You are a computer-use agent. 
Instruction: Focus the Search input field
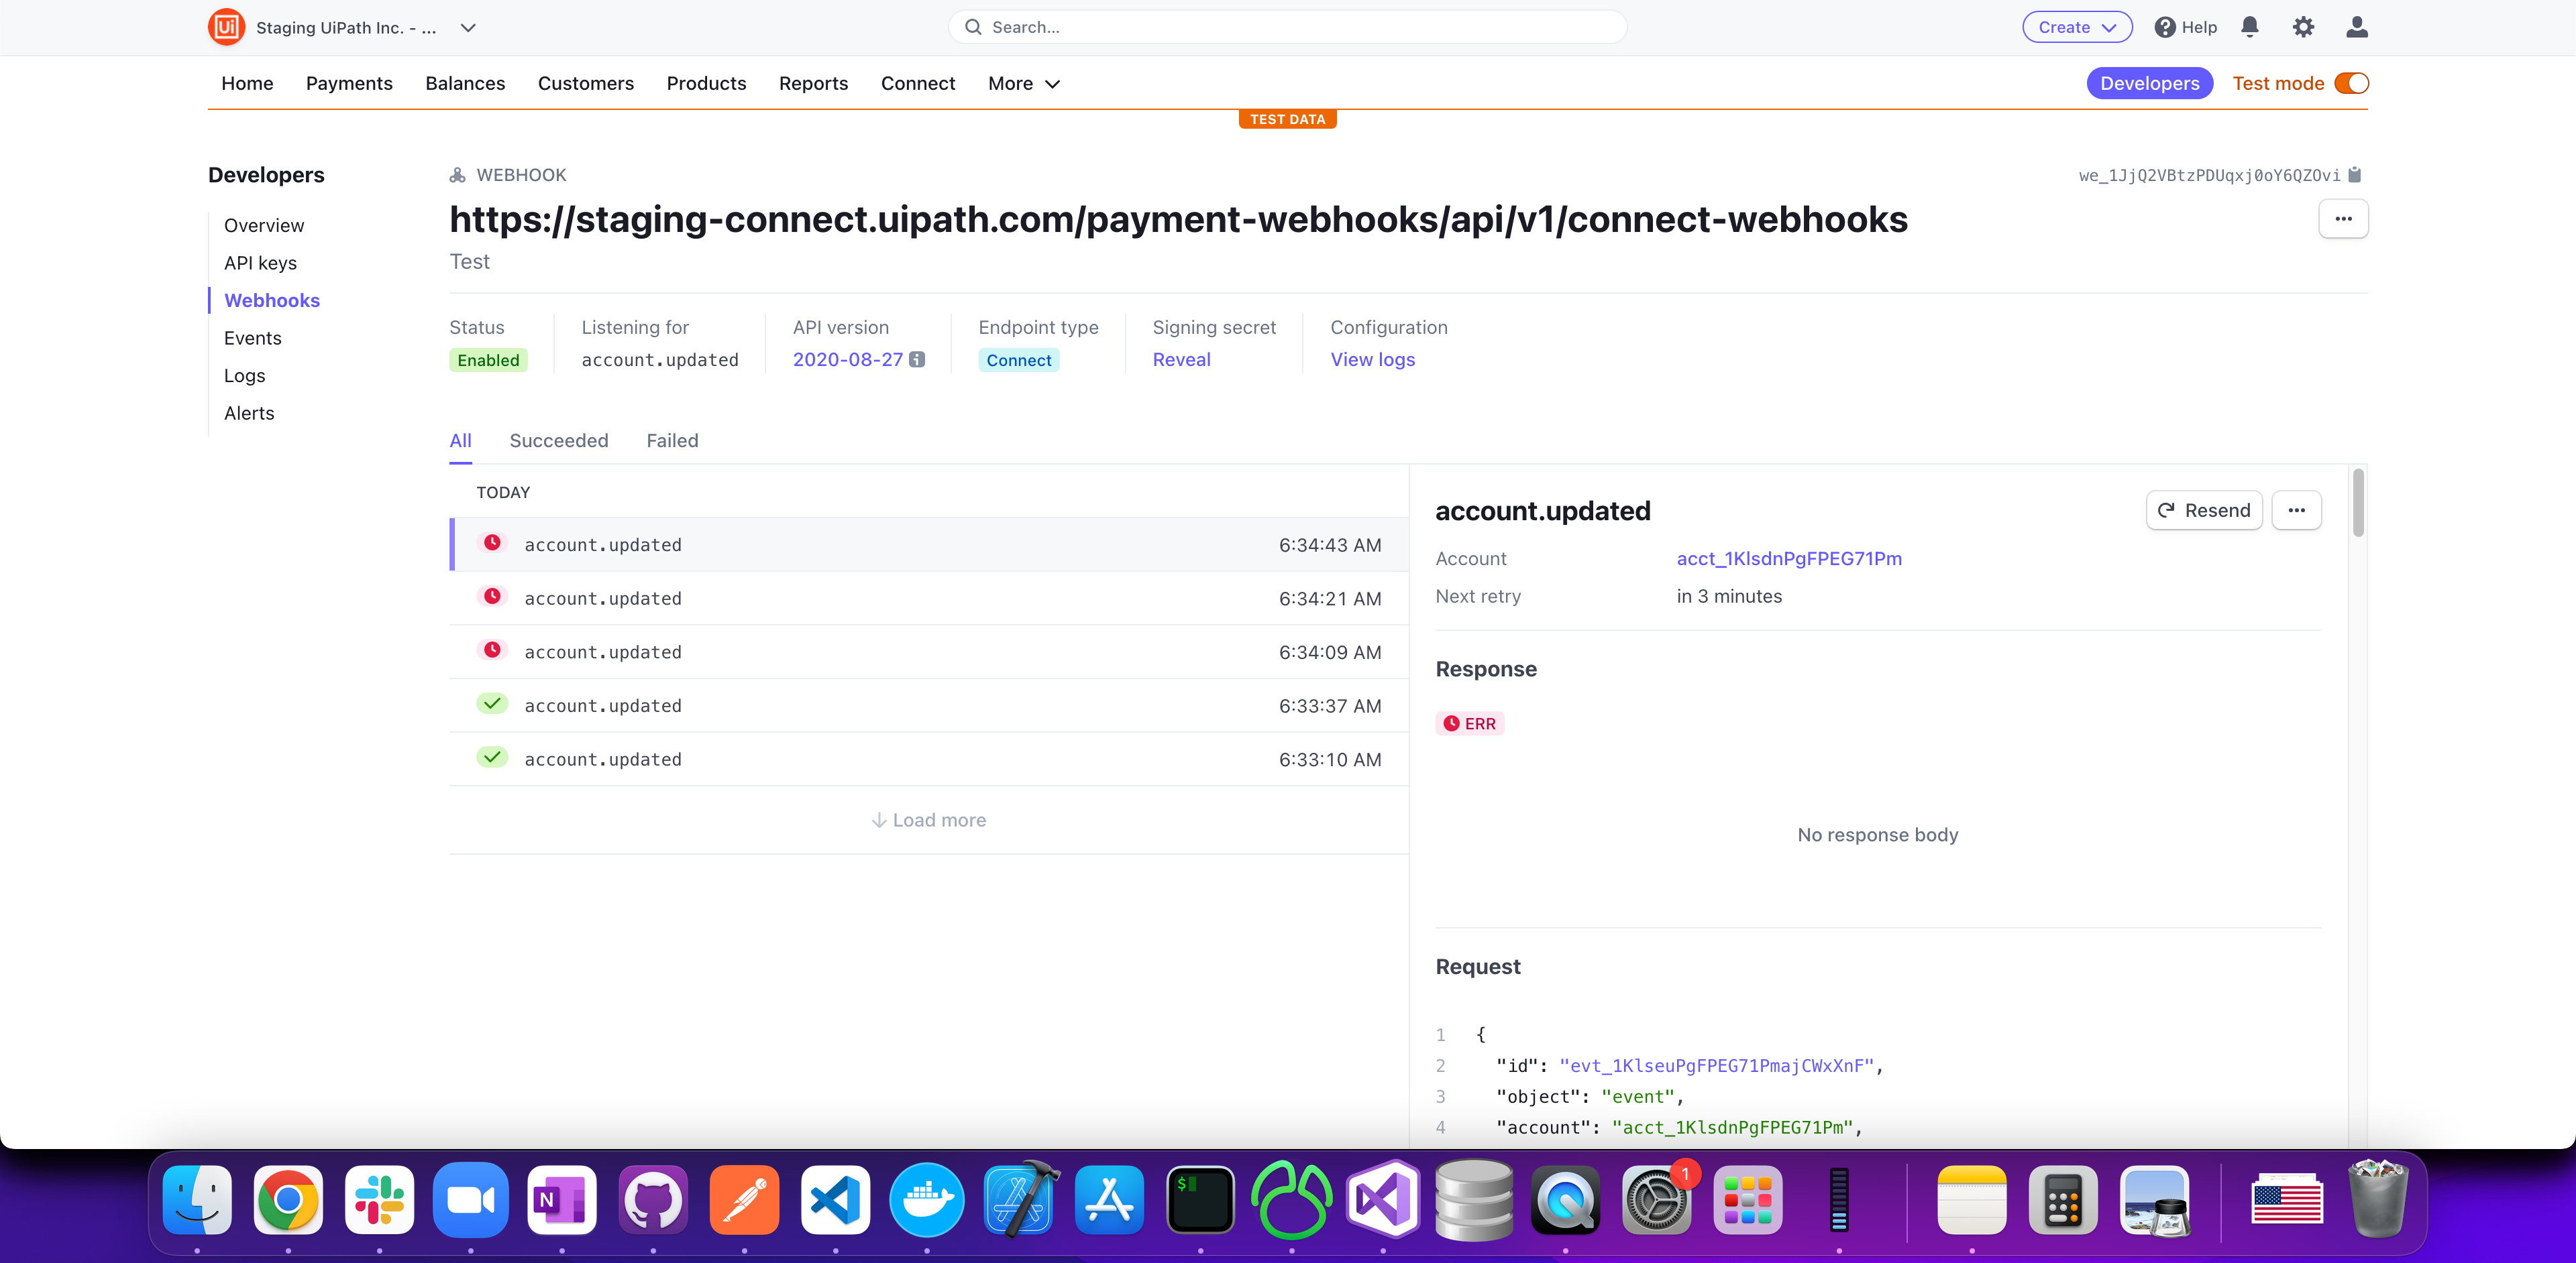tap(1287, 27)
